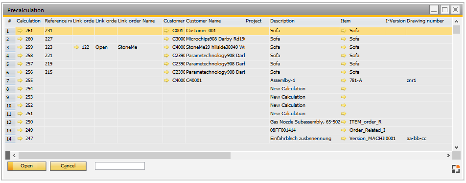Image resolution: width=466 pixels, height=183 pixels.
Task: Open customer link arrow in row 7
Action: 166,80
